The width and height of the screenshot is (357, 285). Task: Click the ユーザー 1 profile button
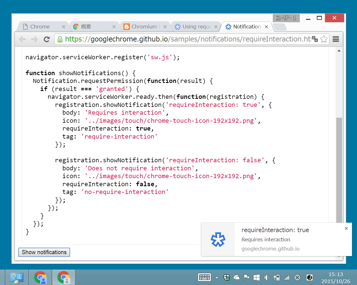tap(286, 18)
